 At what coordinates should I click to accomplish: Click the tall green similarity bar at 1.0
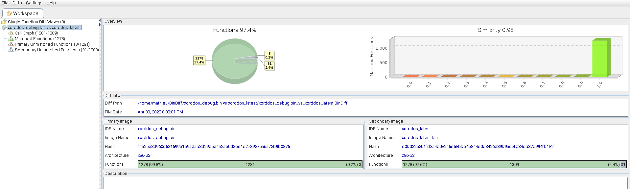click(x=600, y=59)
